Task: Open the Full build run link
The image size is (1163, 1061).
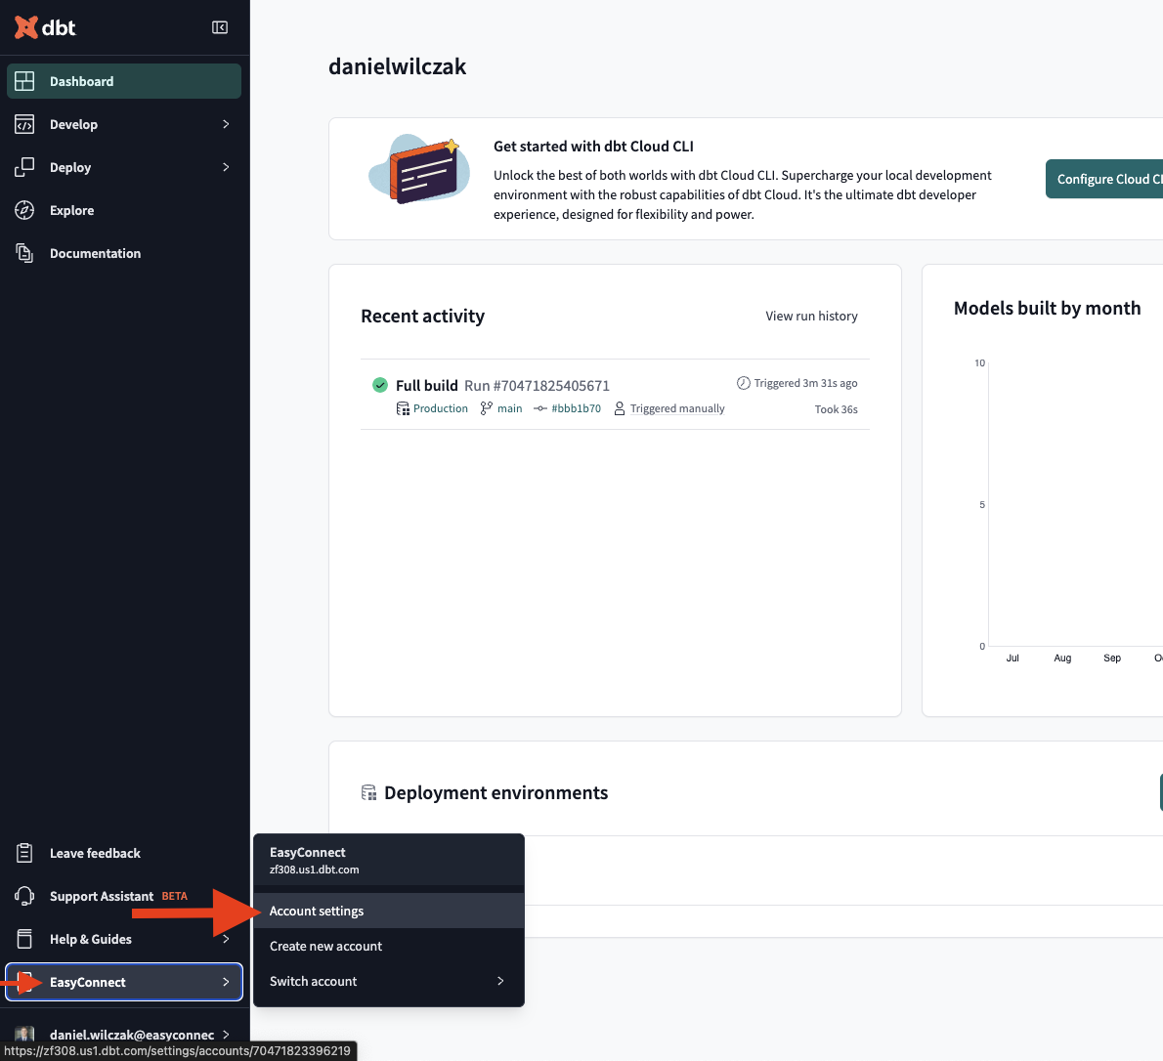Action: click(x=426, y=386)
